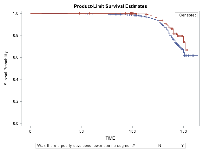
Task: Click the 100 x-axis tick label
Action: [133, 130]
